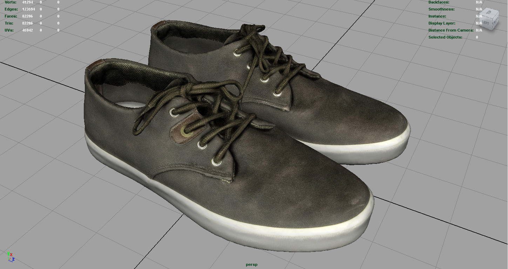Click the Display Layer HUD label
508x269 pixels.
coord(441,23)
